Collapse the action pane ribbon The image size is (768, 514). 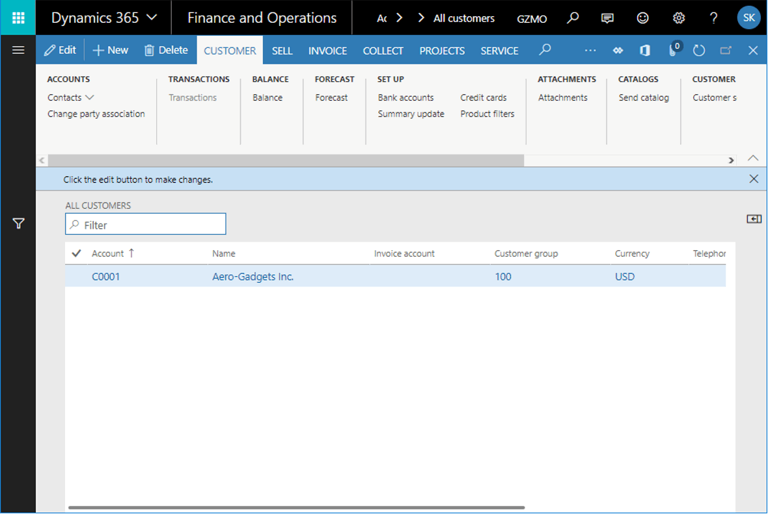[x=753, y=158]
